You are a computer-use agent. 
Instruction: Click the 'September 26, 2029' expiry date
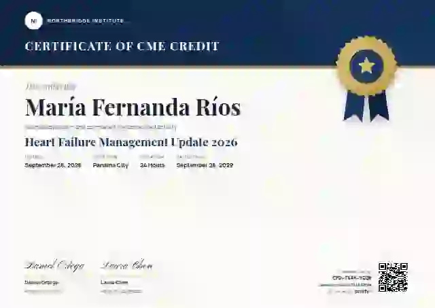click(x=205, y=165)
